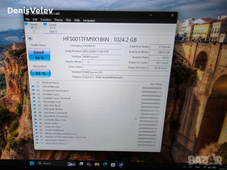This screenshot has width=227, height=170.
Task: Click the empty Drive Letter field
Action: click(101, 67)
